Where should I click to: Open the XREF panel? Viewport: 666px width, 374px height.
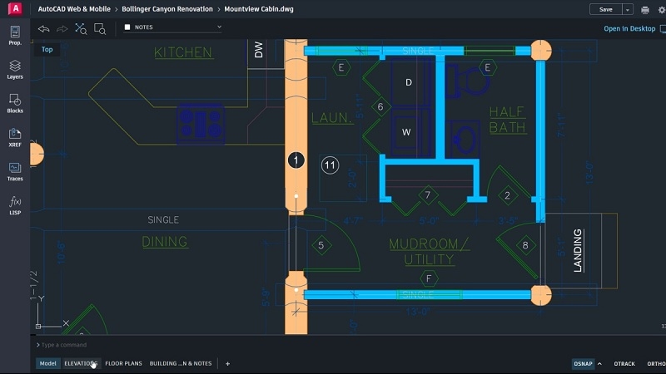pyautogui.click(x=15, y=137)
